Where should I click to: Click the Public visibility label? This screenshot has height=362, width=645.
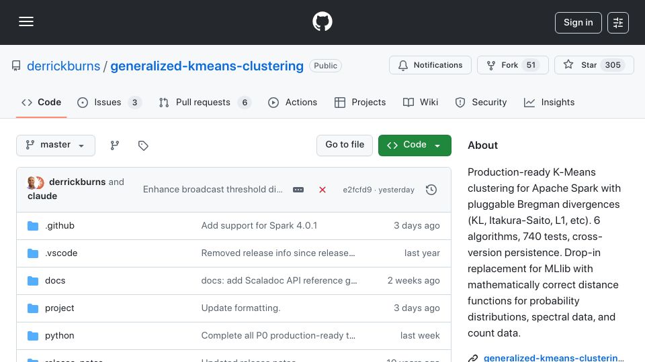tap(325, 66)
